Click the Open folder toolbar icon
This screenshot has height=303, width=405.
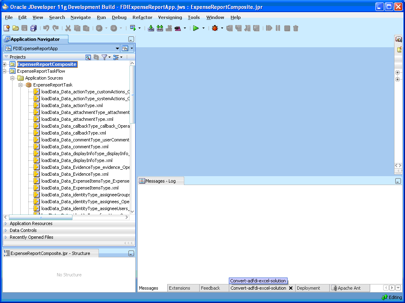tap(15, 28)
